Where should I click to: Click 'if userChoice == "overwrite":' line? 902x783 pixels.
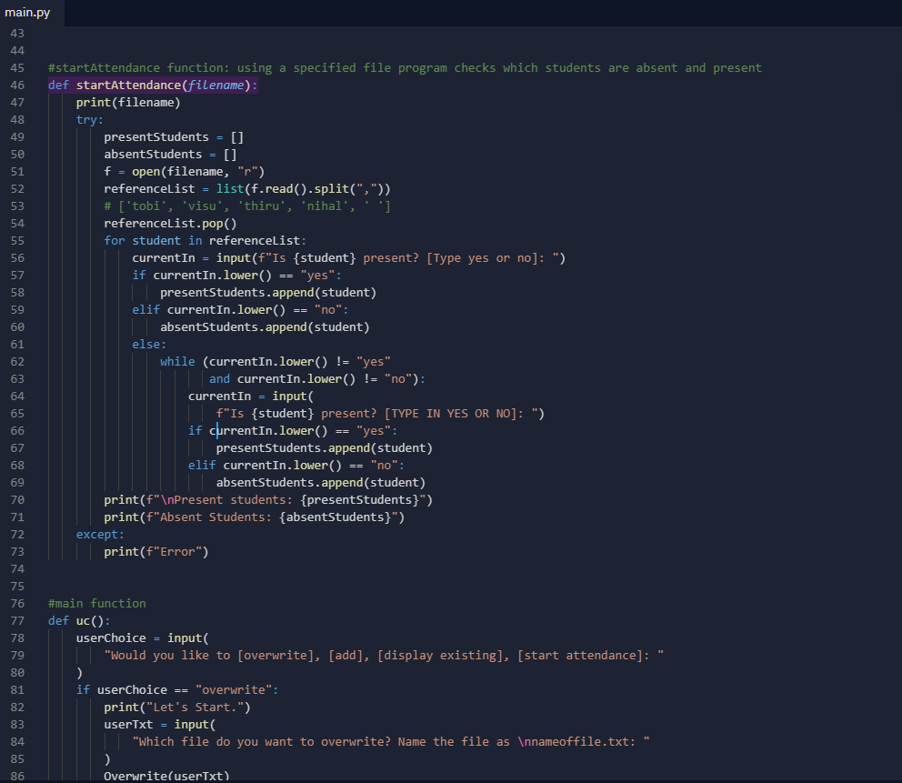pos(177,690)
